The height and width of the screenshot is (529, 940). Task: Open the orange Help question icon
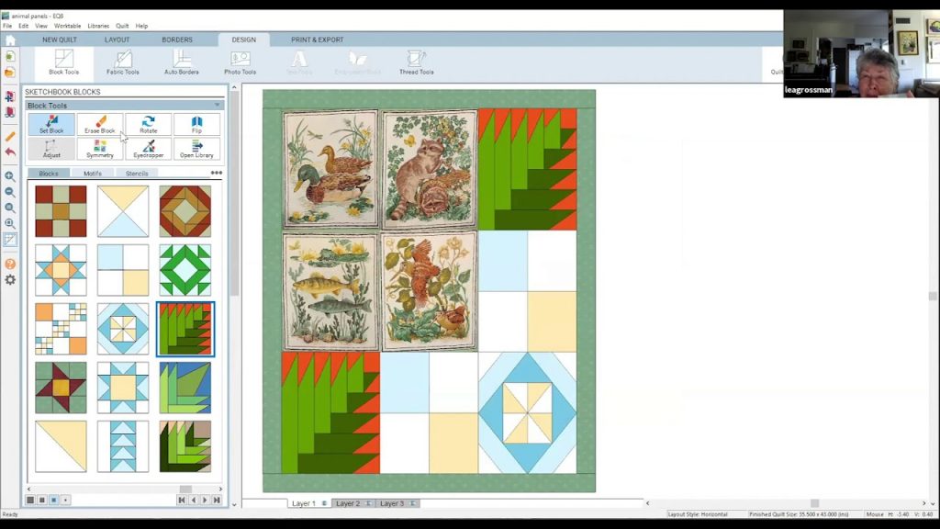(10, 264)
